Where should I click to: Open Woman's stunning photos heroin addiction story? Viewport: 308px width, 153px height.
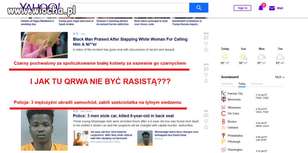[113, 23]
